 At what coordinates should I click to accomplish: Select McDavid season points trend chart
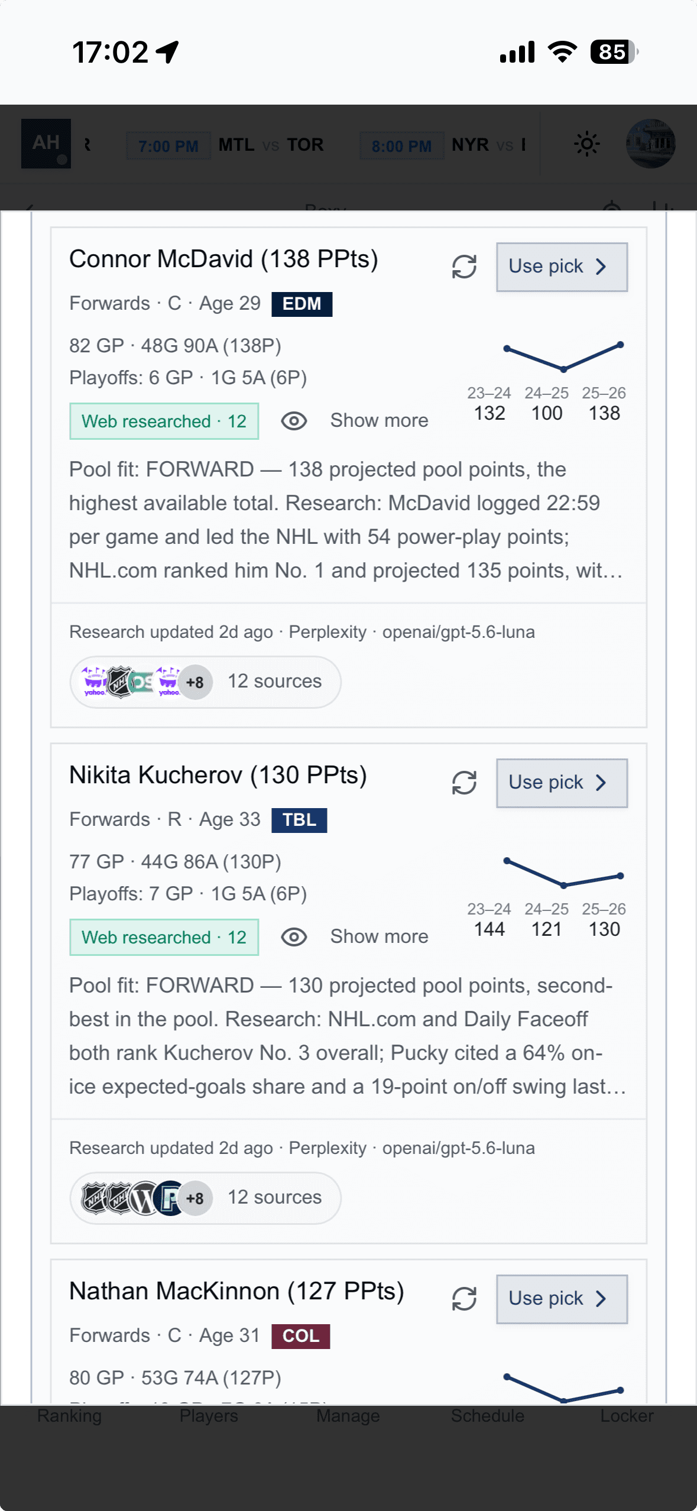point(547,382)
